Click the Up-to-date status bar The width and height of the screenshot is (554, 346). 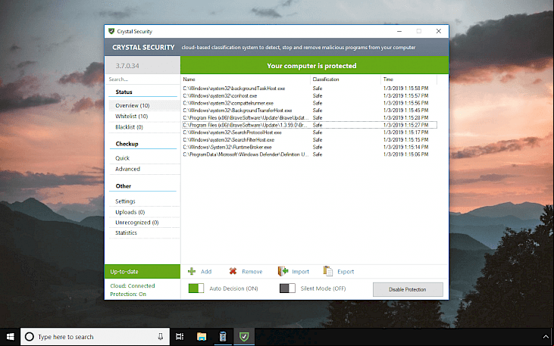click(142, 272)
